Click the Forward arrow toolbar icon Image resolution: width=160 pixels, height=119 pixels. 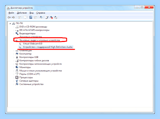(x=13, y=18)
